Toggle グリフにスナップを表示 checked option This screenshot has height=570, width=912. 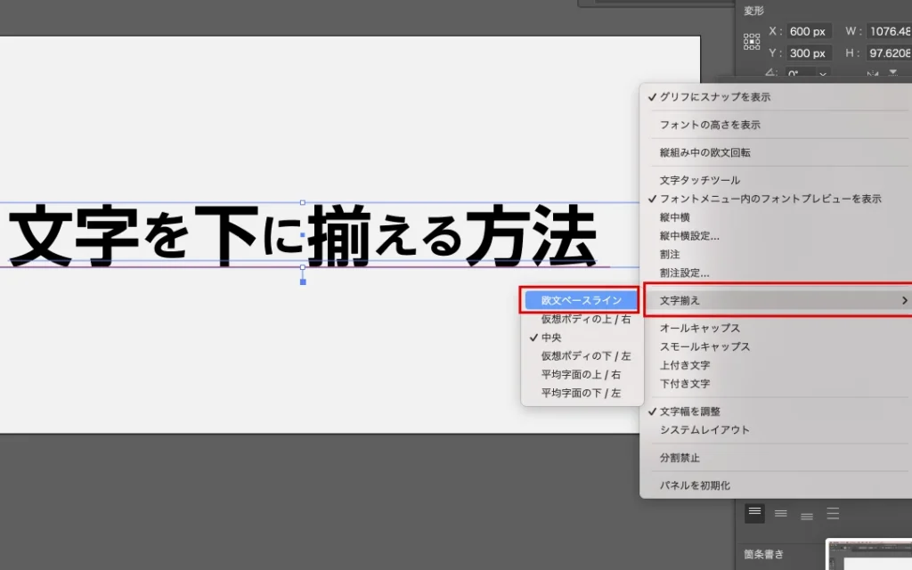[714, 97]
